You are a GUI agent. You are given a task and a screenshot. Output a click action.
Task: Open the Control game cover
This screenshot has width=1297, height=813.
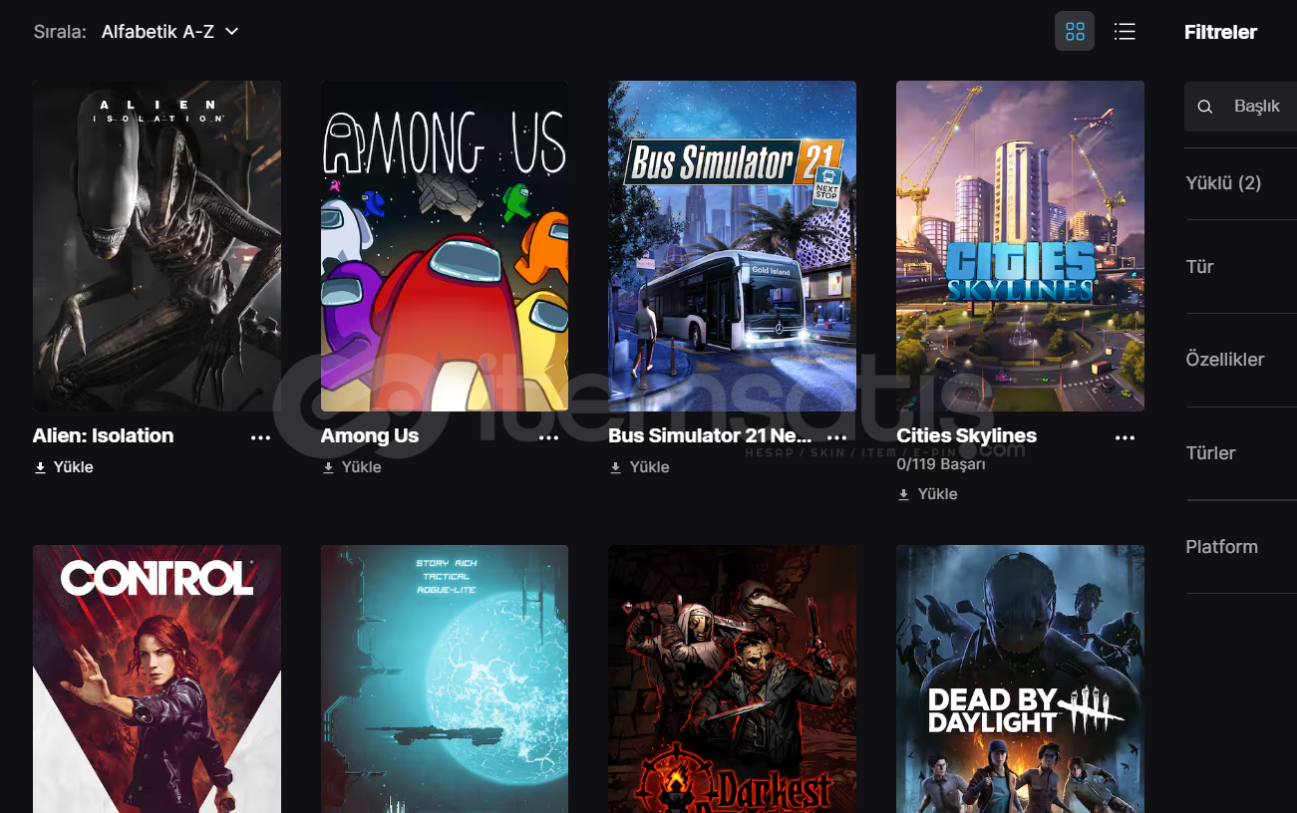pyautogui.click(x=157, y=678)
